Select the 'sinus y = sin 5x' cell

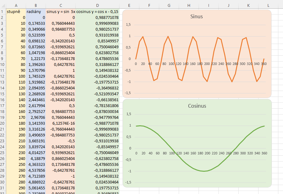click(61, 12)
